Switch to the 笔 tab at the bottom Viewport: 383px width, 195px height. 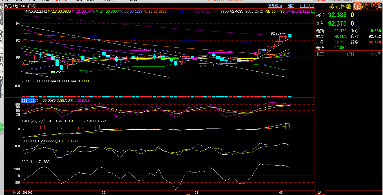pyautogui.click(x=320, y=192)
